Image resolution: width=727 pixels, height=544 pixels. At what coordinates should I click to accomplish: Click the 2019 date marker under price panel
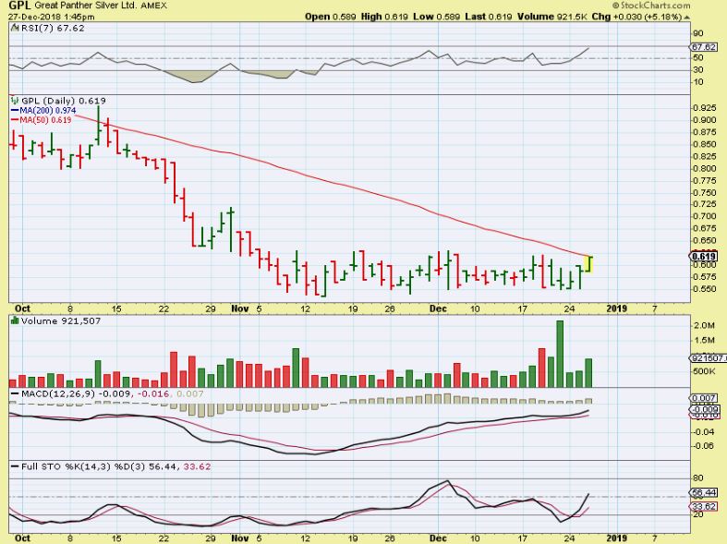(617, 308)
